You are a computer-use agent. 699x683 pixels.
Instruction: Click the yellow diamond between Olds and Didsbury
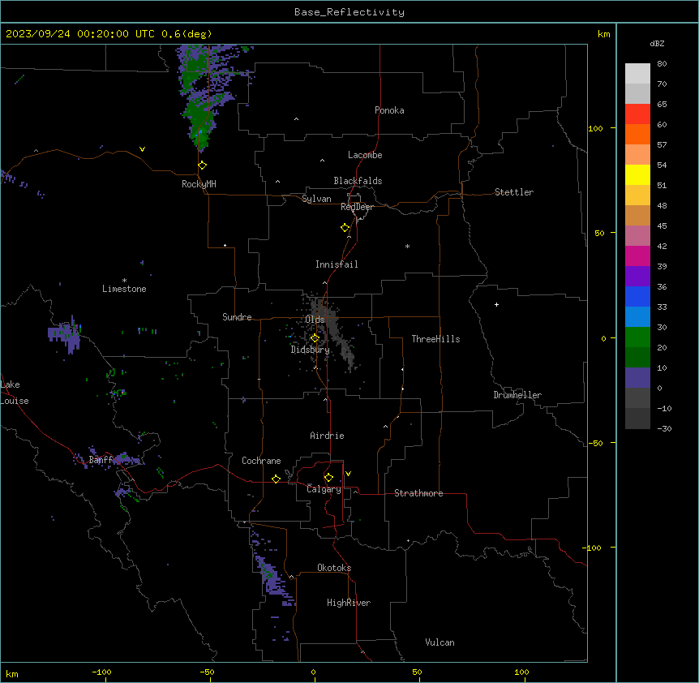click(x=315, y=338)
